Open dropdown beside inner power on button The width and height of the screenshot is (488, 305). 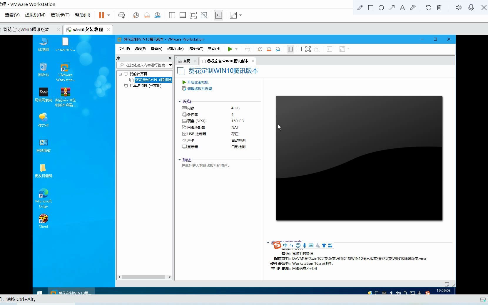coord(236,49)
